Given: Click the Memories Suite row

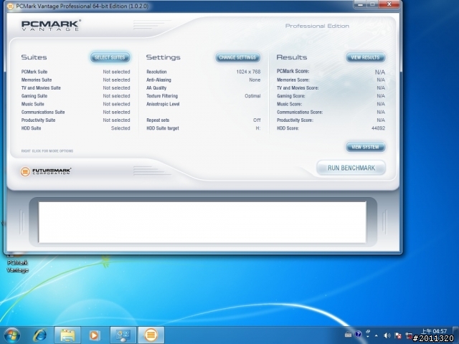Looking at the screenshot, I should click(75, 80).
